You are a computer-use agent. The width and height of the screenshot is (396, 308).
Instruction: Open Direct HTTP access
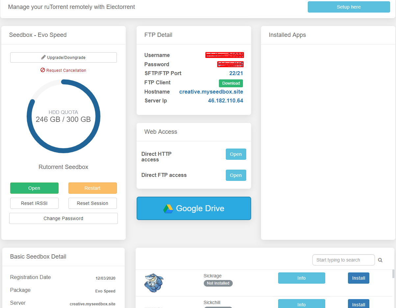click(x=236, y=154)
